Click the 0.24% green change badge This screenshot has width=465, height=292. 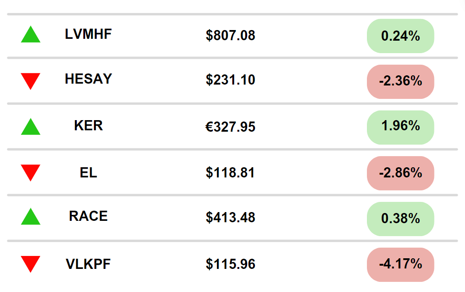click(400, 36)
